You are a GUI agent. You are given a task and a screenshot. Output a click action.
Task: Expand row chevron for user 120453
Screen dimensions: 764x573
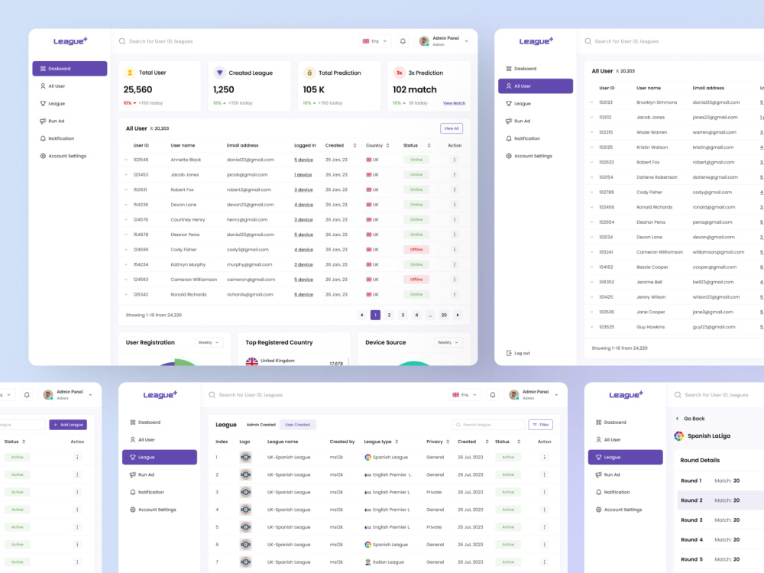(x=126, y=174)
